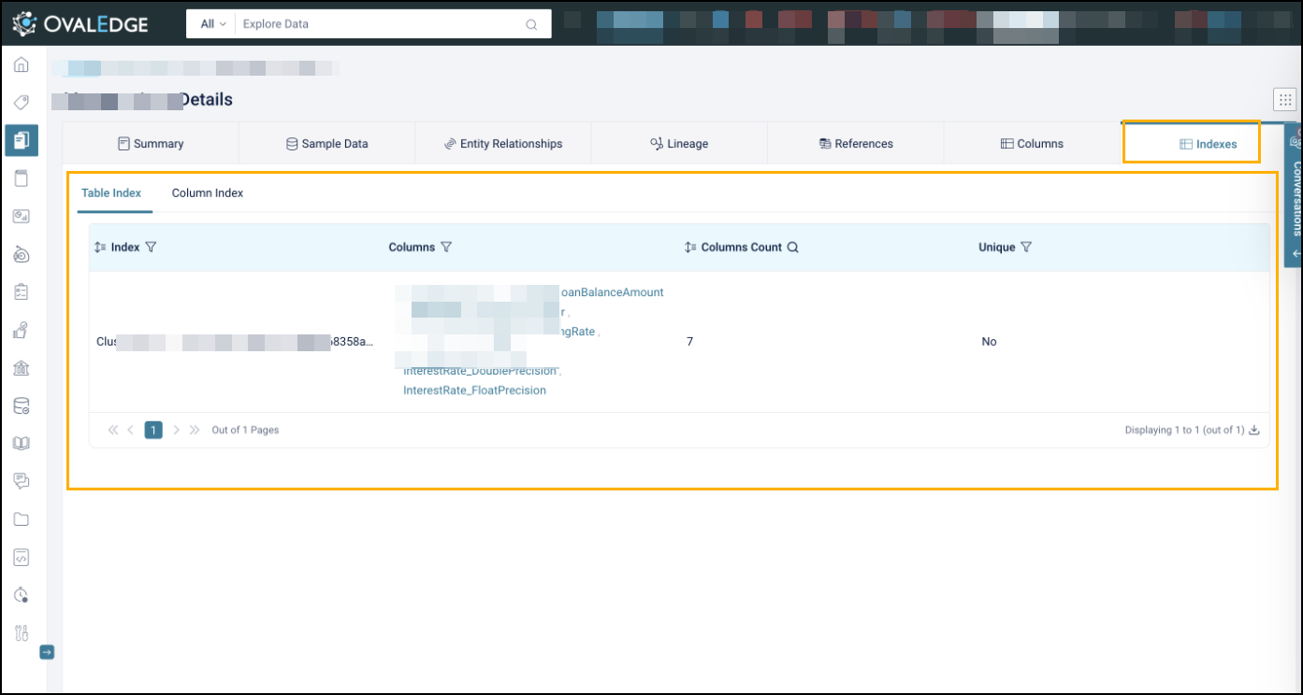Open the Home icon in the sidebar
Viewport: 1303px width, 695px height.
pos(22,64)
